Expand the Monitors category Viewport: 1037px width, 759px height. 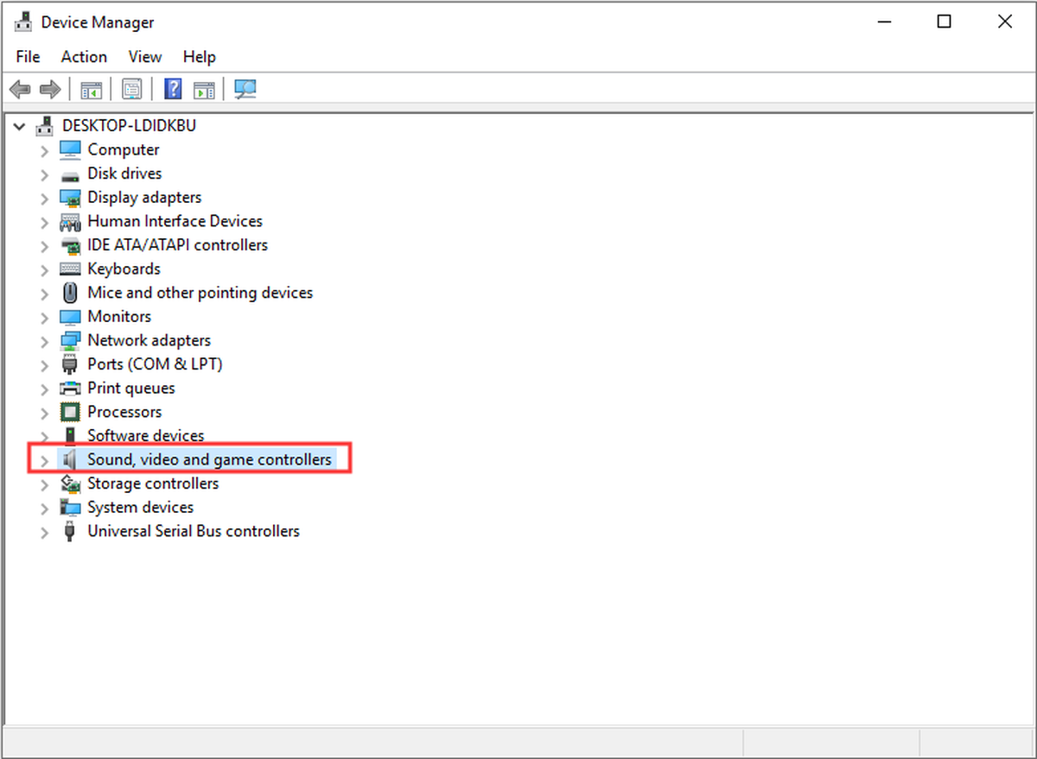44,317
